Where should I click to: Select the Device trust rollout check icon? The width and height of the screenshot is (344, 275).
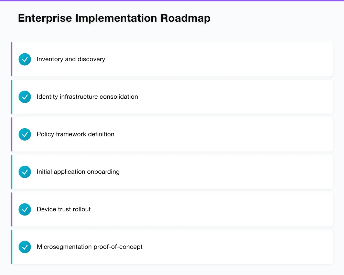pyautogui.click(x=24, y=209)
